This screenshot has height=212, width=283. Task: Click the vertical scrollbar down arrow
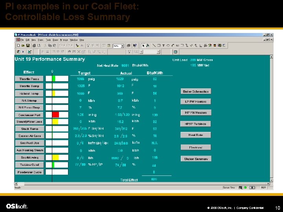point(271,180)
